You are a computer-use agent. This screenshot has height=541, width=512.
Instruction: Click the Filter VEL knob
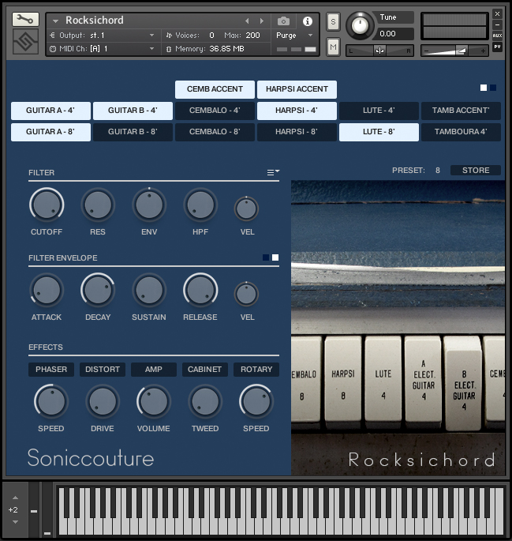pos(246,209)
